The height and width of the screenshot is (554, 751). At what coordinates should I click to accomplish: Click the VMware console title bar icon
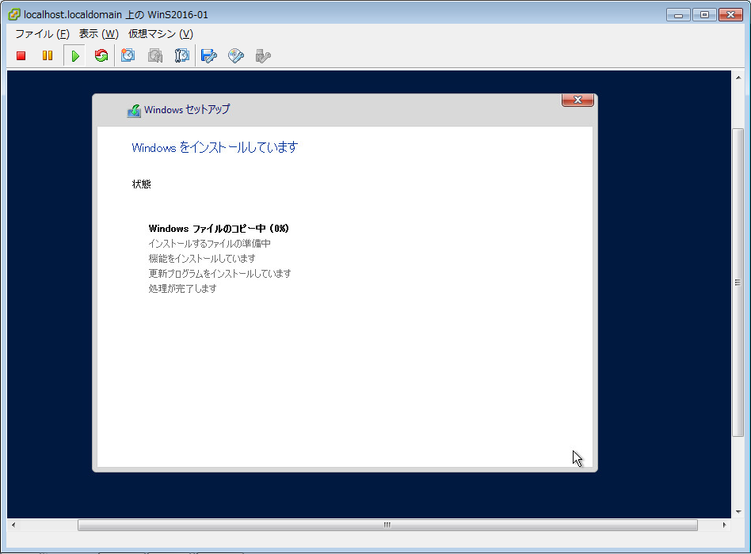14,14
